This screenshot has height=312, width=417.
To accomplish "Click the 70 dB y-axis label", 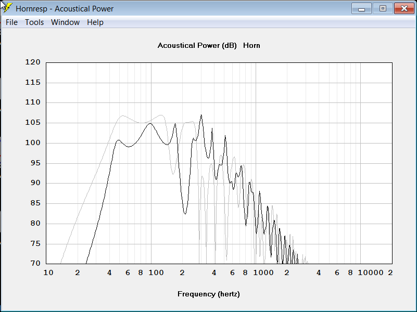I will click(35, 264).
